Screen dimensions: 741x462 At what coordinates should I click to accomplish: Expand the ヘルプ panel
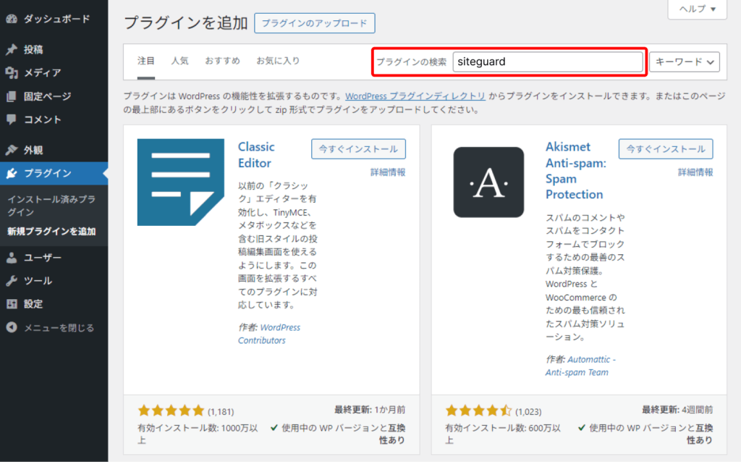[x=695, y=9]
